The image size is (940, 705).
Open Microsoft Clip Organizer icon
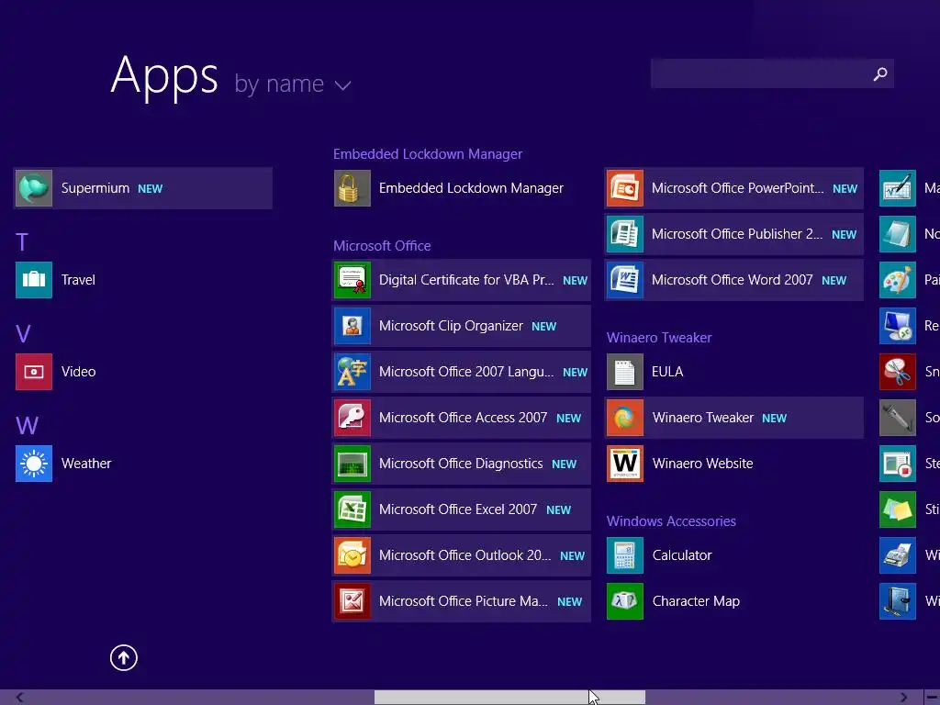pos(352,326)
